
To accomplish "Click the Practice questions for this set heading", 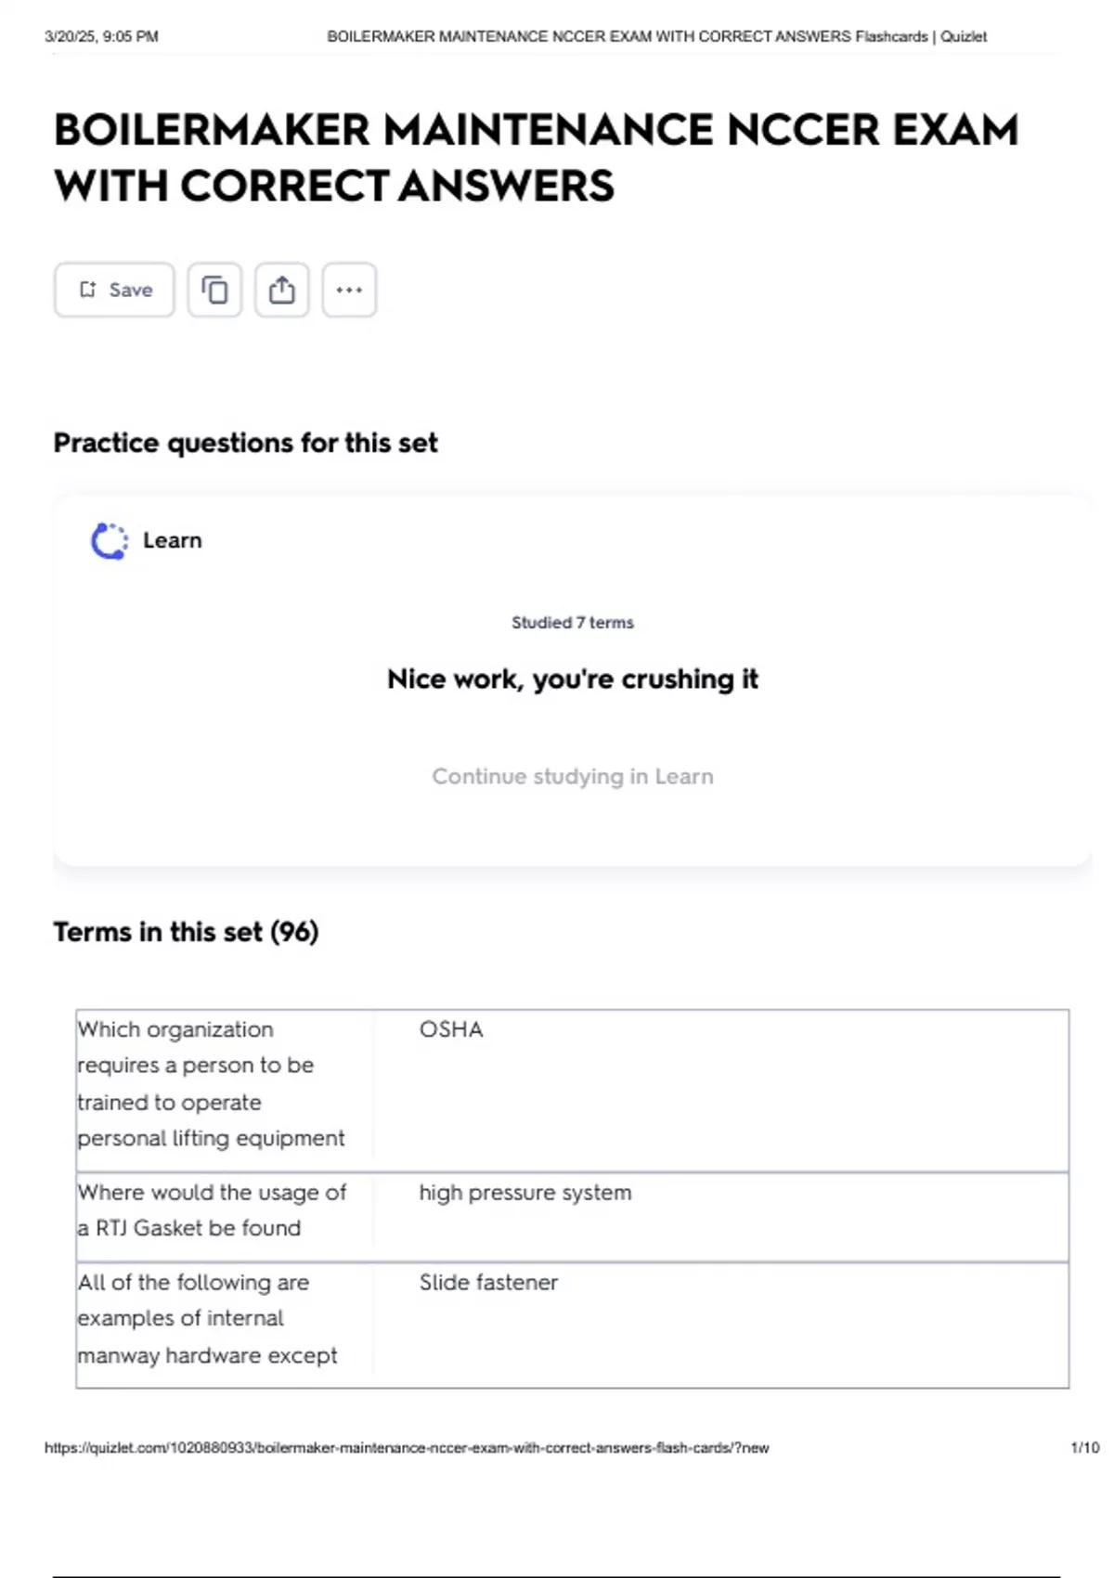I will pyautogui.click(x=245, y=443).
